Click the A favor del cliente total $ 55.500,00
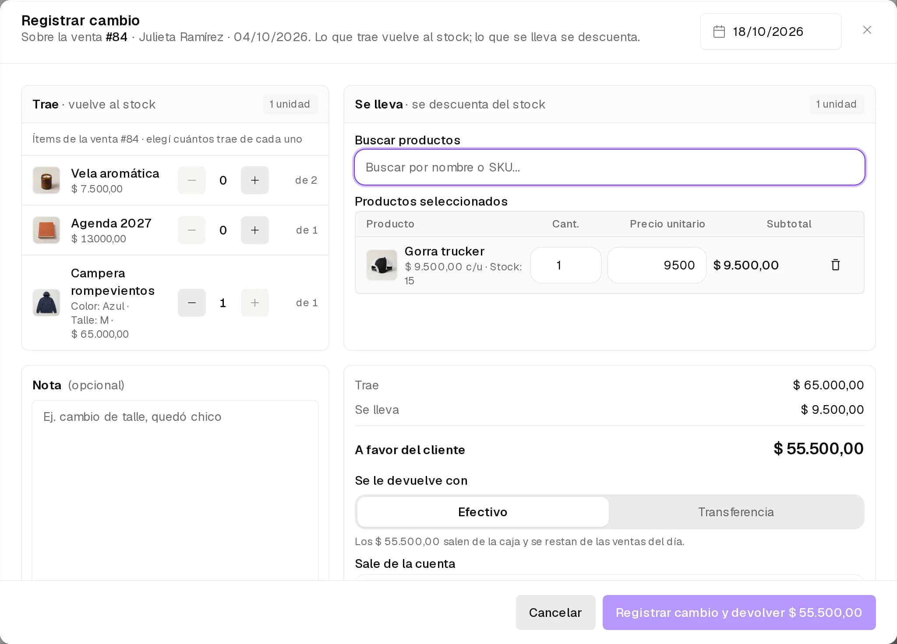Viewport: 897px width, 644px height. click(818, 448)
